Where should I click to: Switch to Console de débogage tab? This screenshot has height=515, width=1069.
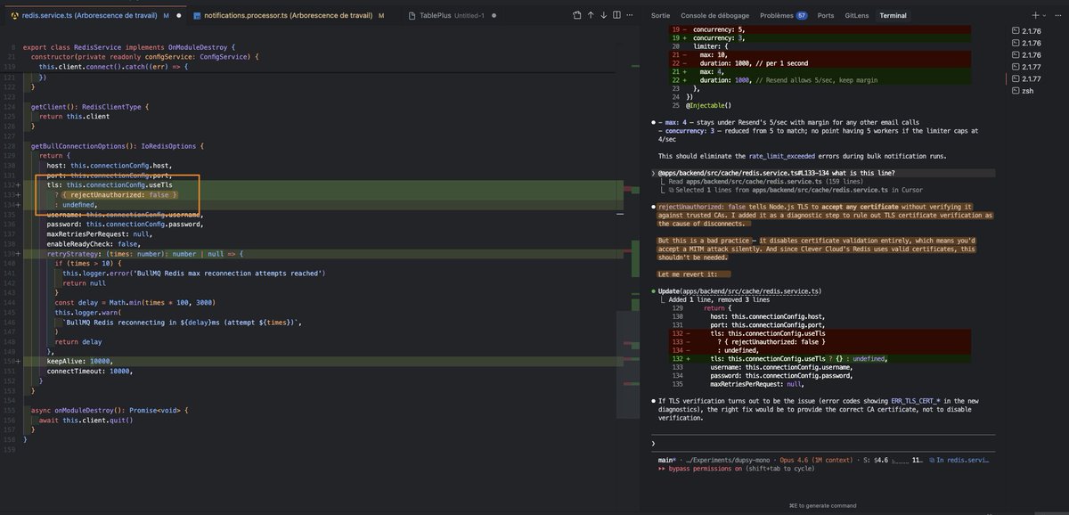coord(715,15)
